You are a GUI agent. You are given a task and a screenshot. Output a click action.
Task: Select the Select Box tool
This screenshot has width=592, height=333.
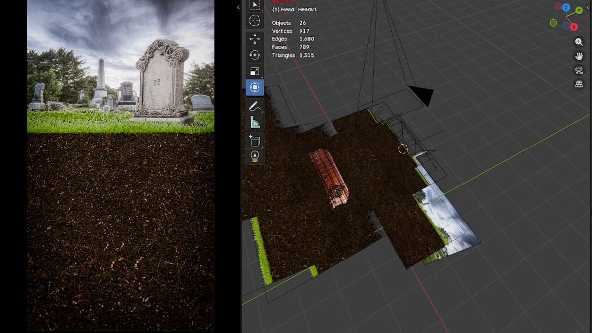point(255,5)
